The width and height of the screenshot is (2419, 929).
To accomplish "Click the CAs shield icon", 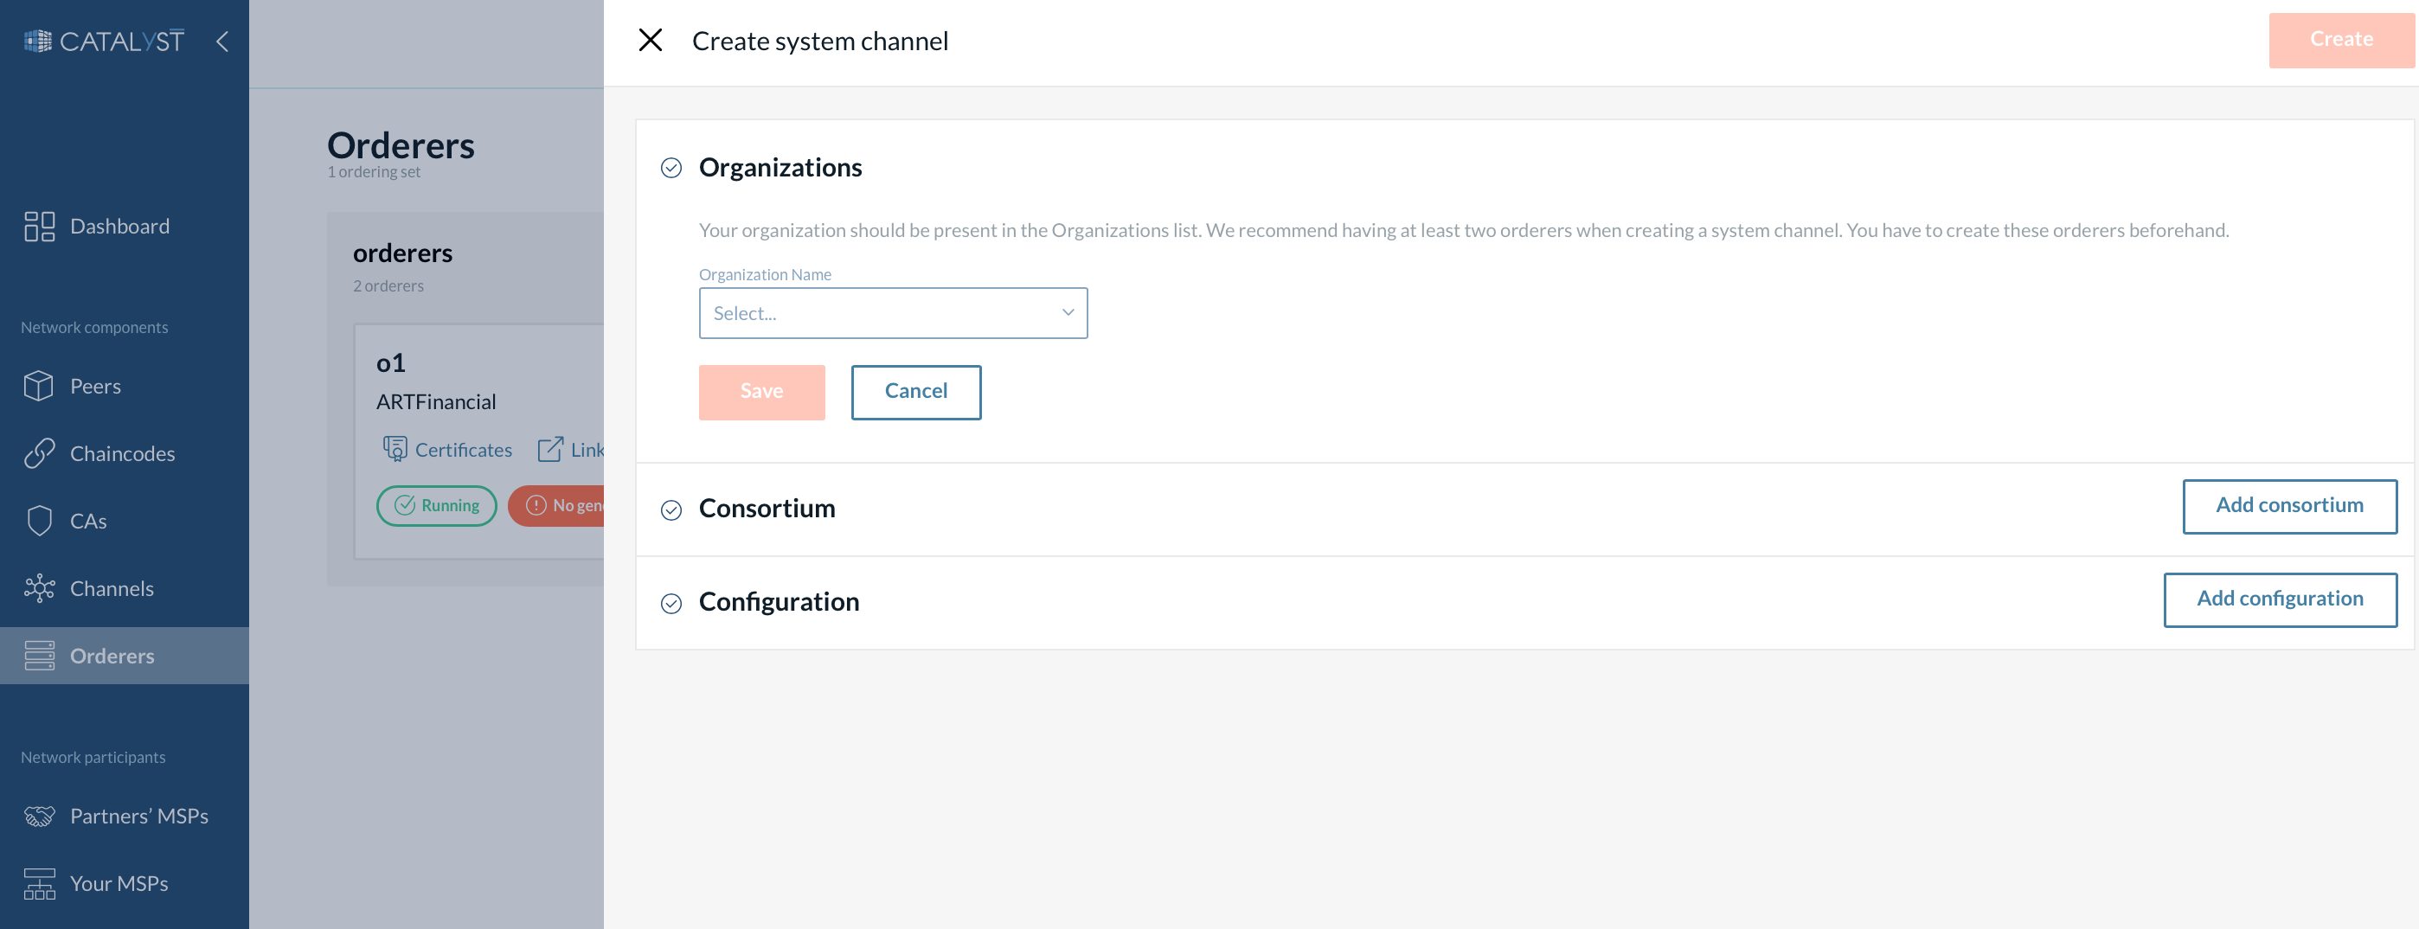I will point(39,521).
